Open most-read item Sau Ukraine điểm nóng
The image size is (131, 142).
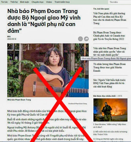point(110,126)
